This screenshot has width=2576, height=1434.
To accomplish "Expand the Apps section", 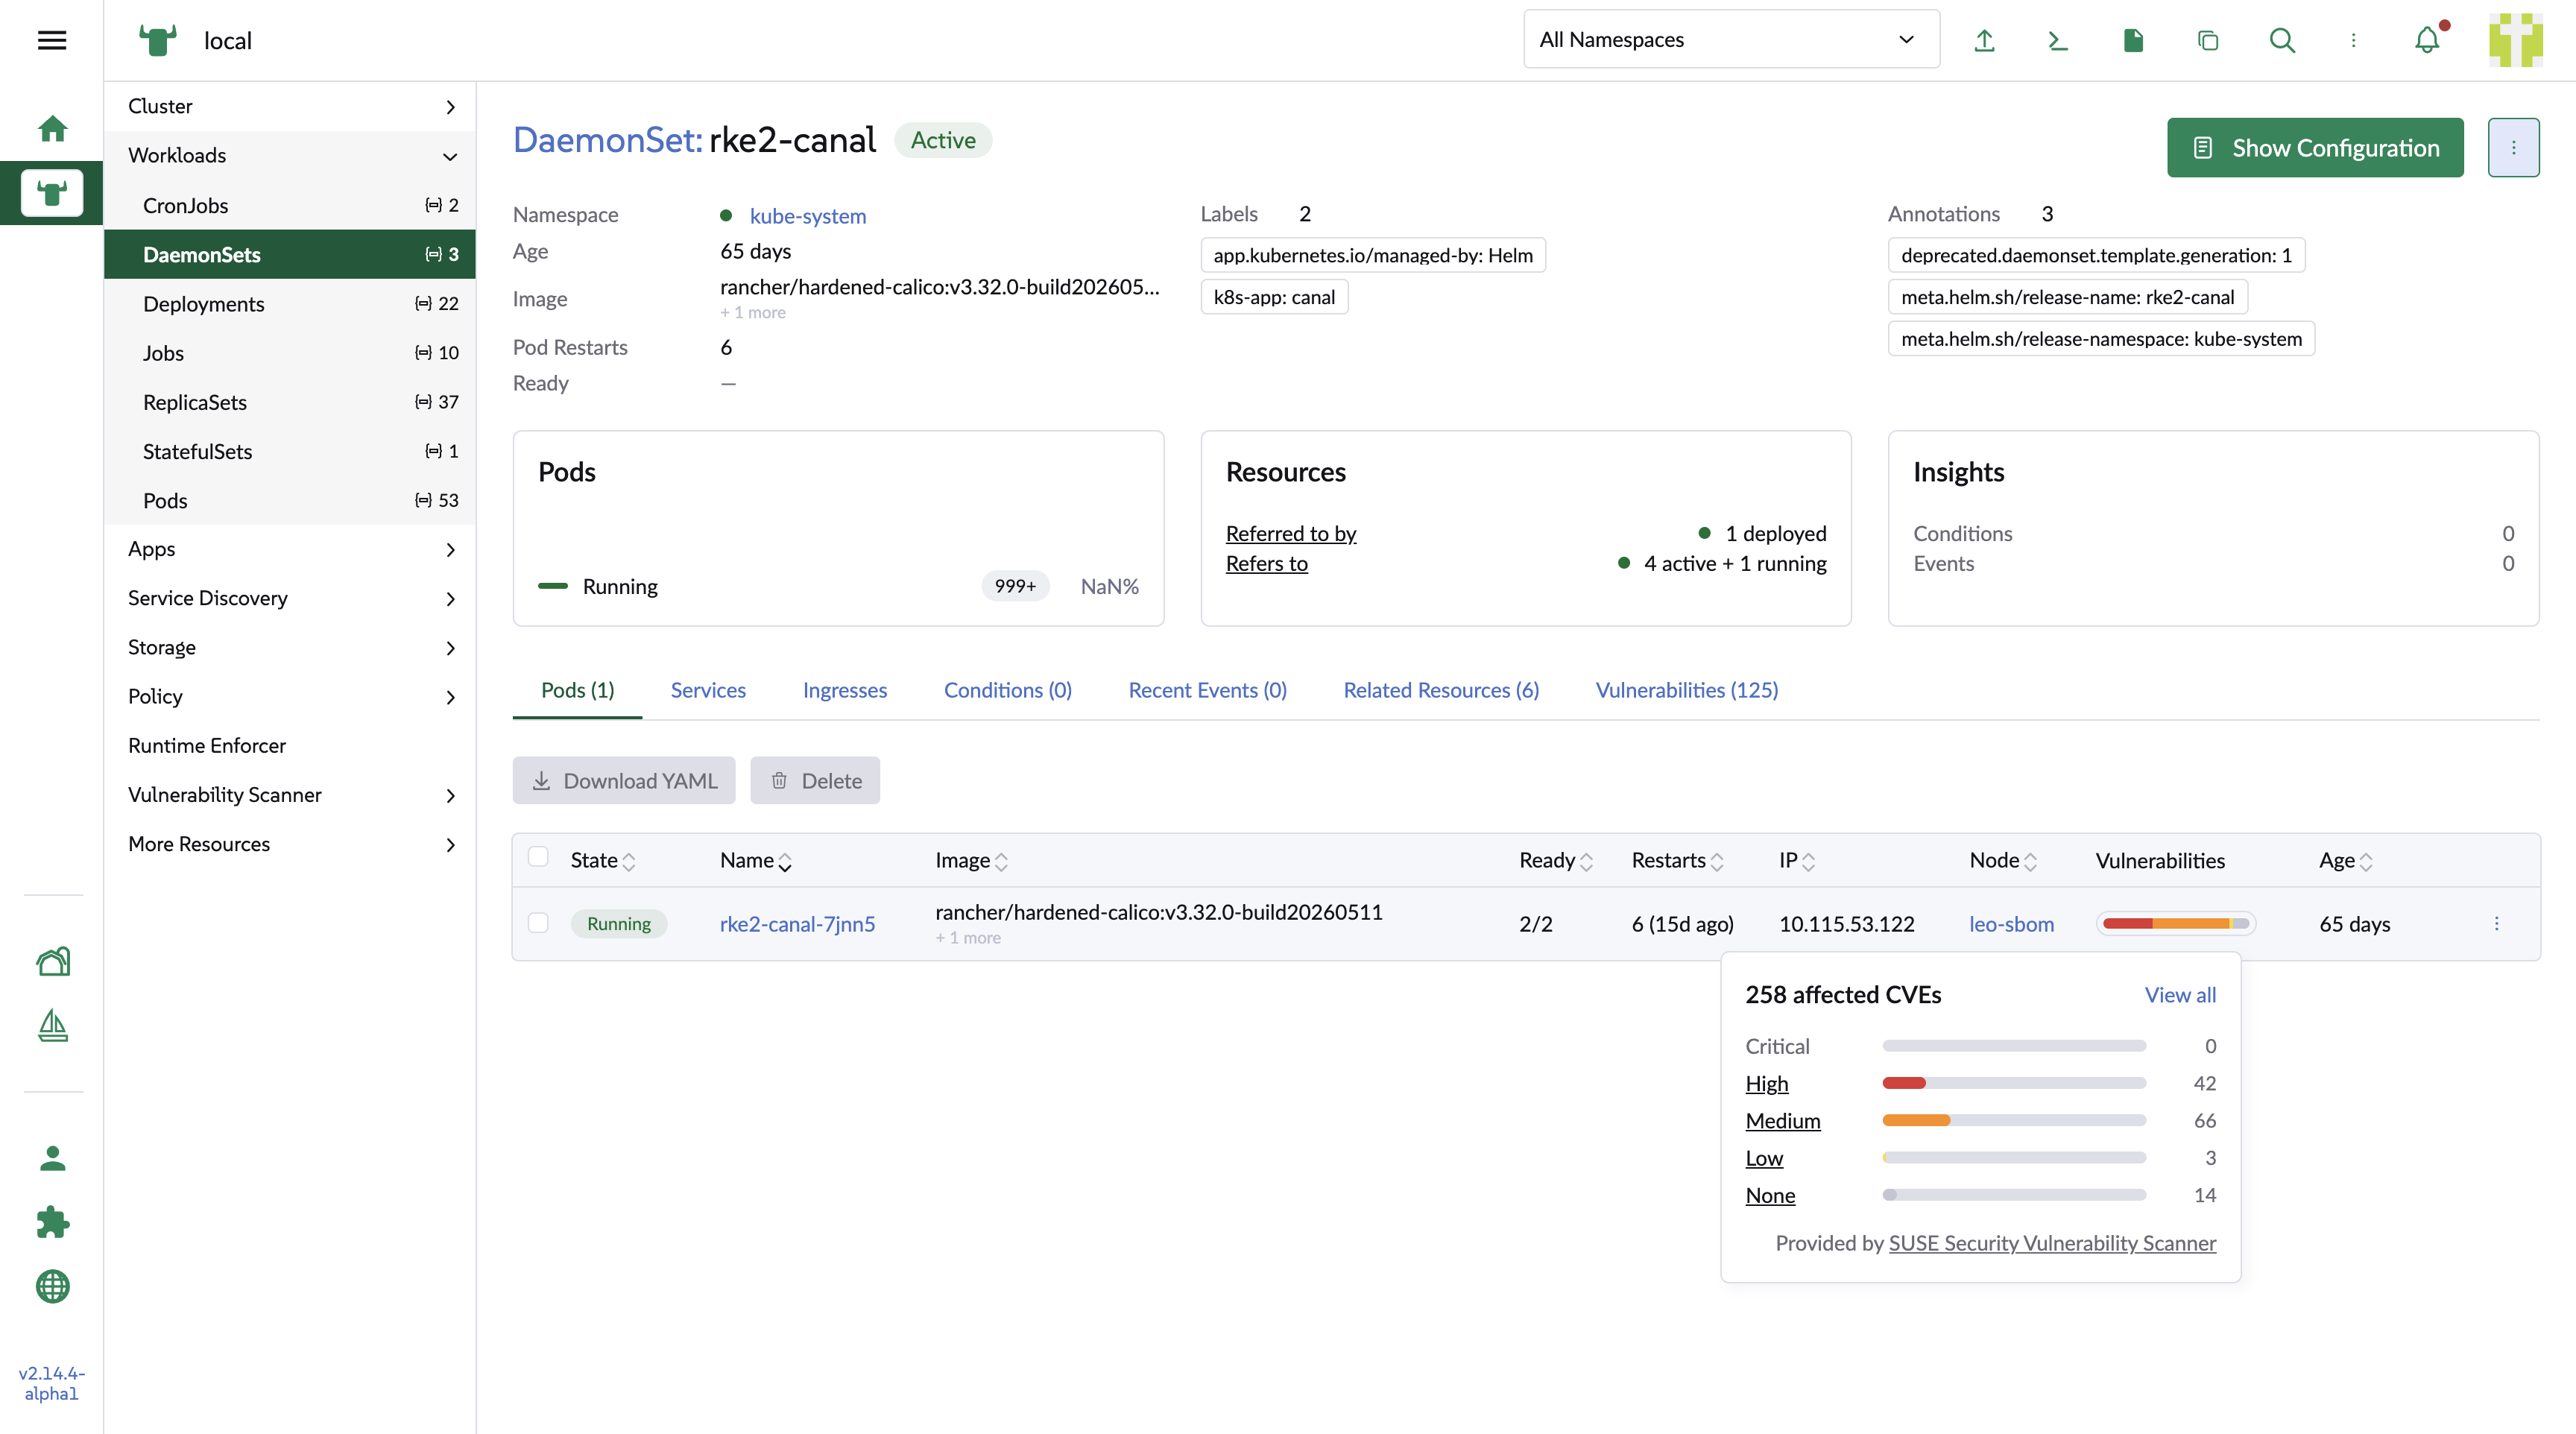I will (x=290, y=549).
